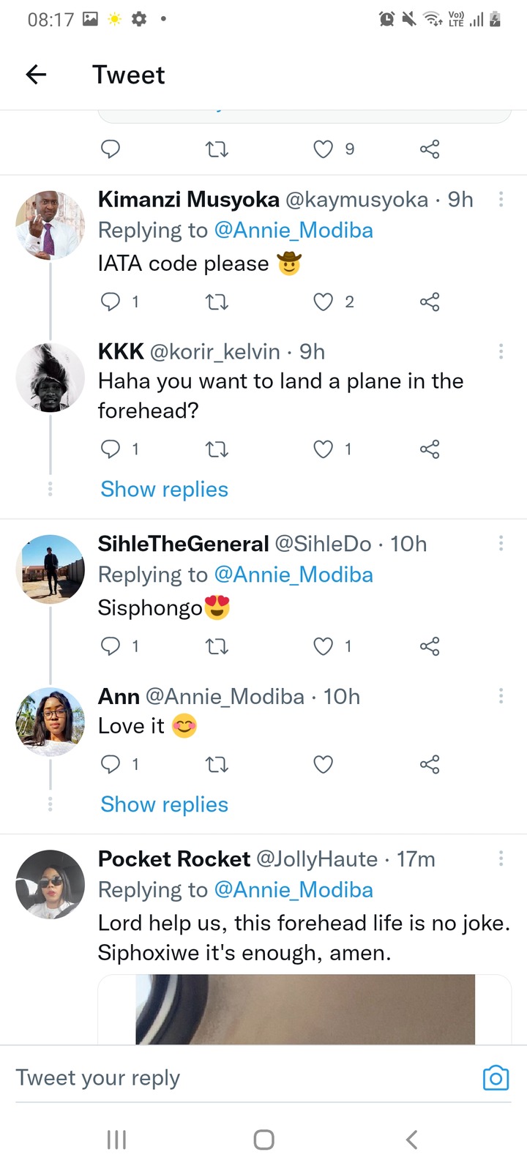The image size is (527, 1171).
Task: Retweet KKK's forehead plane reply
Action: [x=217, y=449]
